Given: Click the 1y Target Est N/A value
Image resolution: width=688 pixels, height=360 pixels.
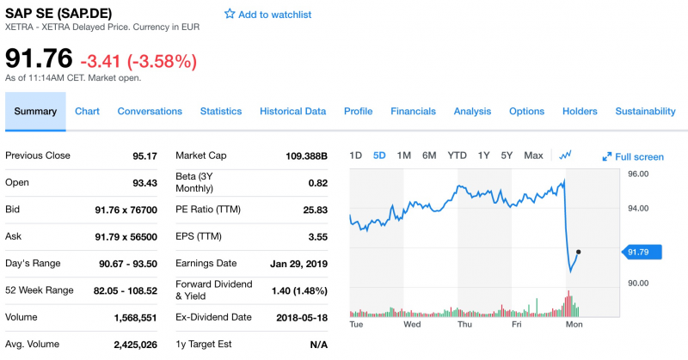Looking at the screenshot, I should [x=318, y=345].
